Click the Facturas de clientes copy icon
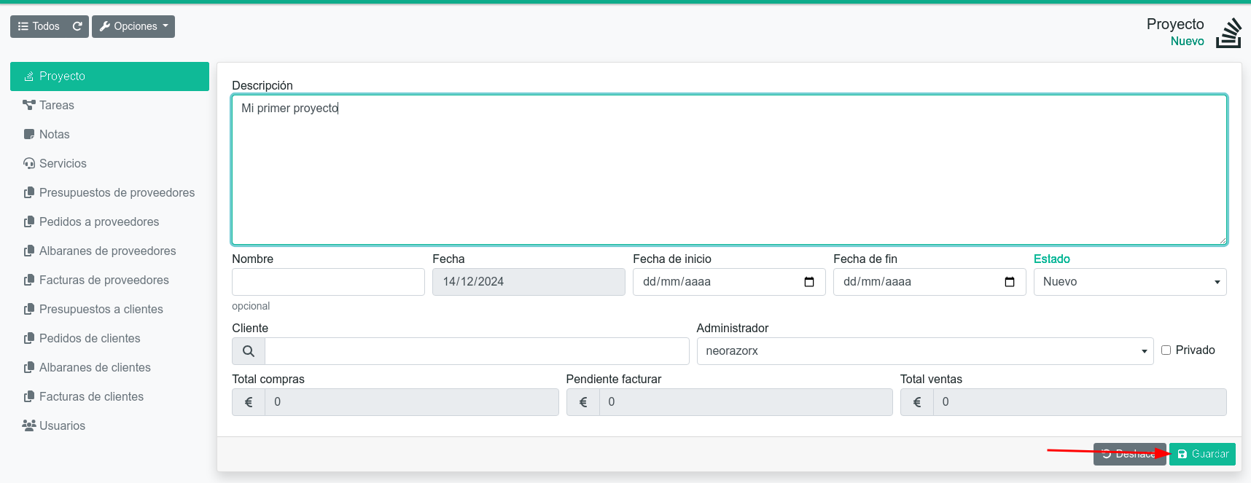This screenshot has height=483, width=1251. 29,396
